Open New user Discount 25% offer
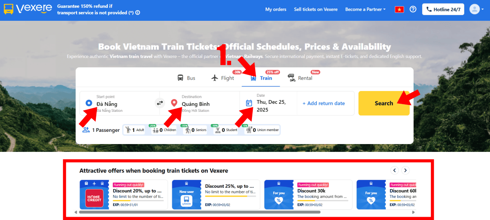Screen dimensions: 490x220 coord(216,195)
